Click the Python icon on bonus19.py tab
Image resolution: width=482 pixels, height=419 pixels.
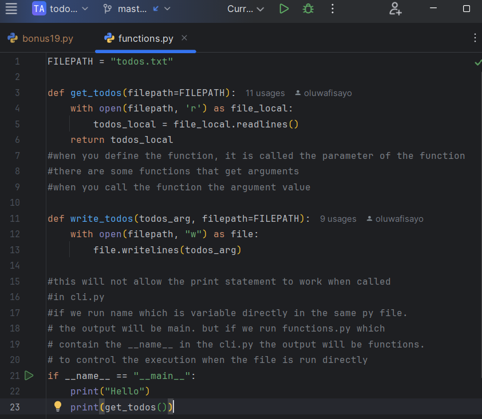(12, 38)
